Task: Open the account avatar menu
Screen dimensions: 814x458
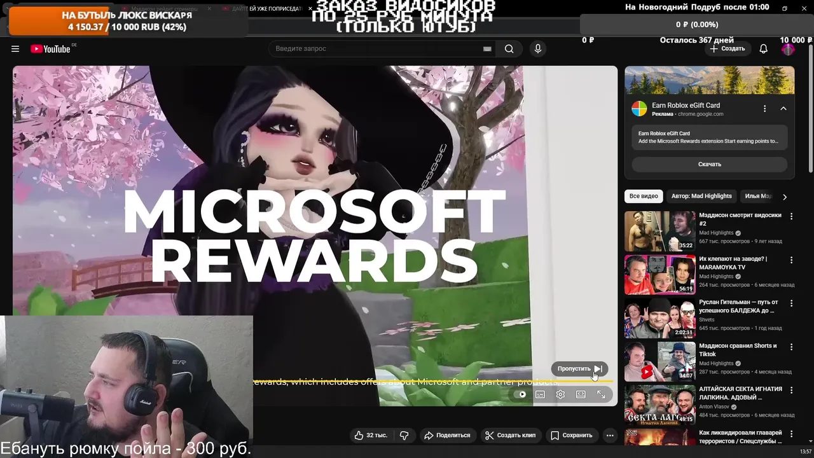Action: (788, 49)
